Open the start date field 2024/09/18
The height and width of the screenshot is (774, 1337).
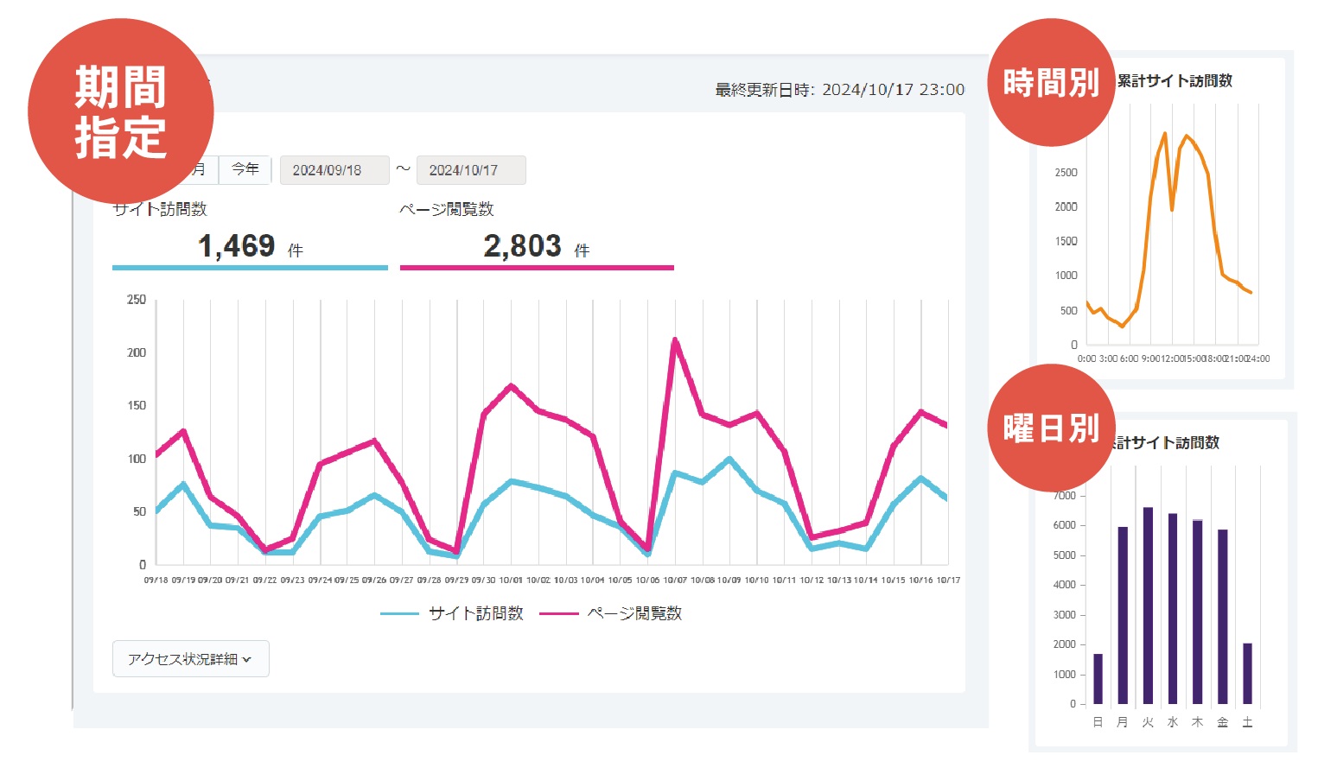tap(334, 170)
